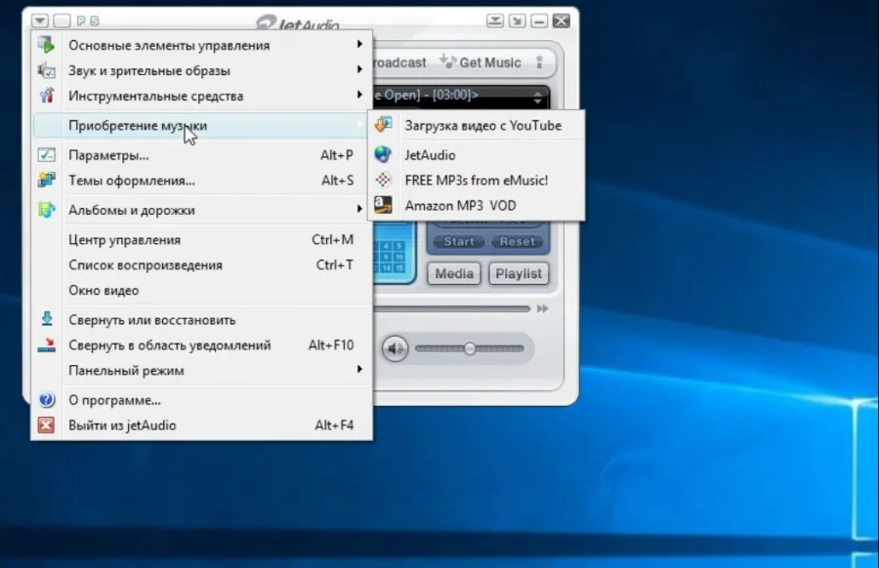
Task: Select FREE MP3s from eMusic! entry
Action: click(476, 180)
